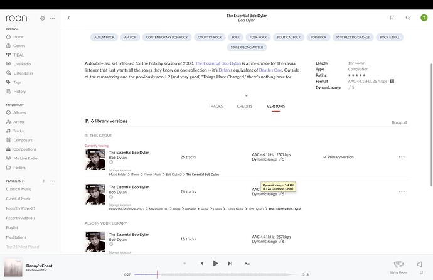The width and height of the screenshot is (433, 280).
Task: Open the Beatles One link in description
Action: 270,70
